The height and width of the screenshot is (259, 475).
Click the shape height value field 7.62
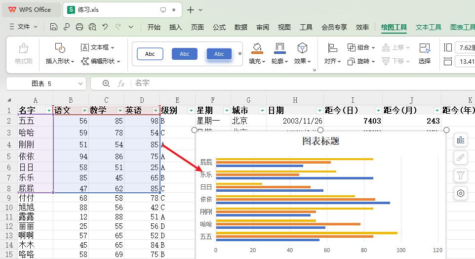pos(465,47)
